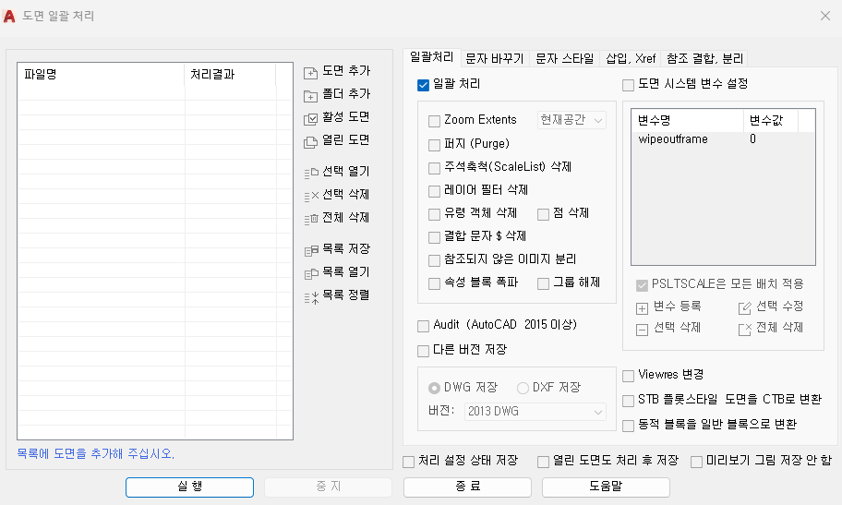Click the 선택 삭제 icon beside the file list

click(311, 196)
